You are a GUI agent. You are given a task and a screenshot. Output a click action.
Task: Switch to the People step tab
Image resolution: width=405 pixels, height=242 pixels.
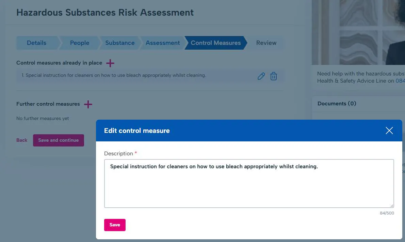(80, 43)
